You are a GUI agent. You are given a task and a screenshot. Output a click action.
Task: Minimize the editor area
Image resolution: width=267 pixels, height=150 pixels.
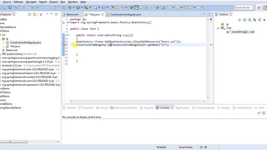pyautogui.click(x=204, y=14)
